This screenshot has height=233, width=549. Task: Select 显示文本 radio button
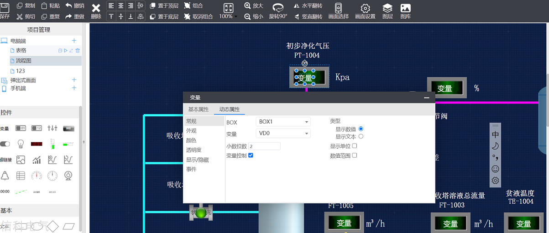pyautogui.click(x=361, y=136)
